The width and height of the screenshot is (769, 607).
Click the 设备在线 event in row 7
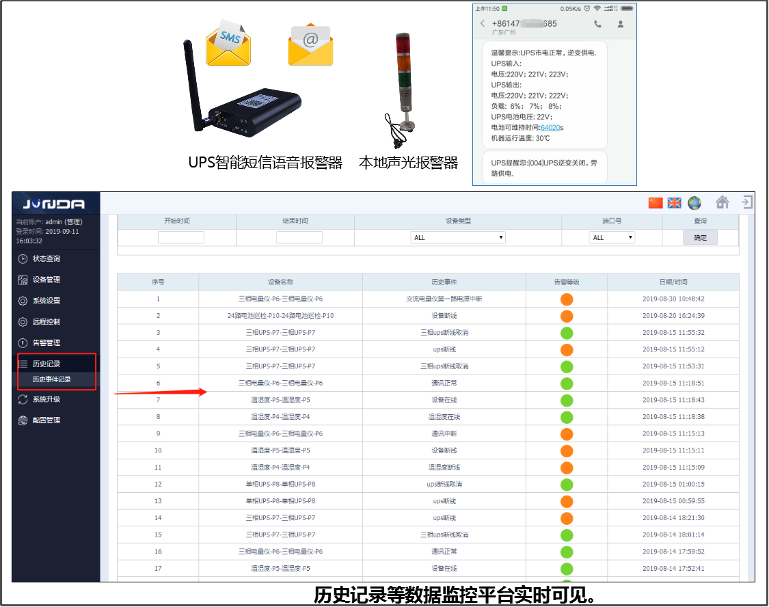444,400
